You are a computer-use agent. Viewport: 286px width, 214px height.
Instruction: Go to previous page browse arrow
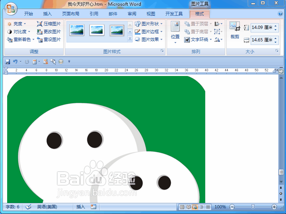[x=281, y=188]
